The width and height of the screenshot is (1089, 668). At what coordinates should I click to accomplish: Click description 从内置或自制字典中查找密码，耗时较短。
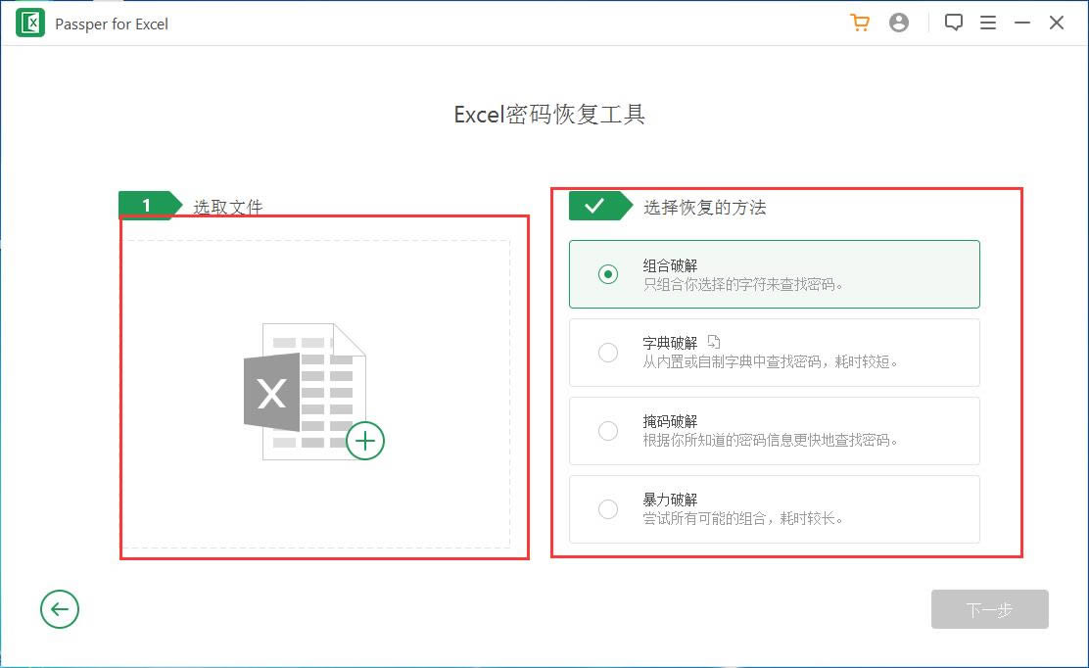pos(771,361)
